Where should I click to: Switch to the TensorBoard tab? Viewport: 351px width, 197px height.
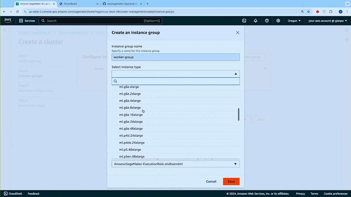tap(78, 4)
